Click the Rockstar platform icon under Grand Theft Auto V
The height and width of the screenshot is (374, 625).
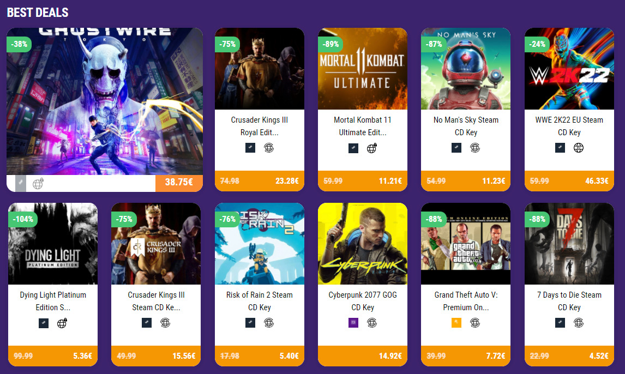(456, 323)
